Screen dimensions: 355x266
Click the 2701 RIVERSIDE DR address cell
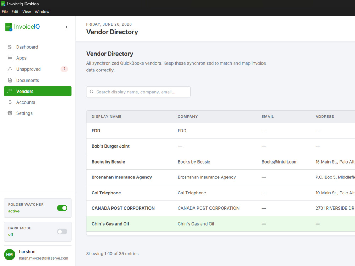click(x=335, y=208)
